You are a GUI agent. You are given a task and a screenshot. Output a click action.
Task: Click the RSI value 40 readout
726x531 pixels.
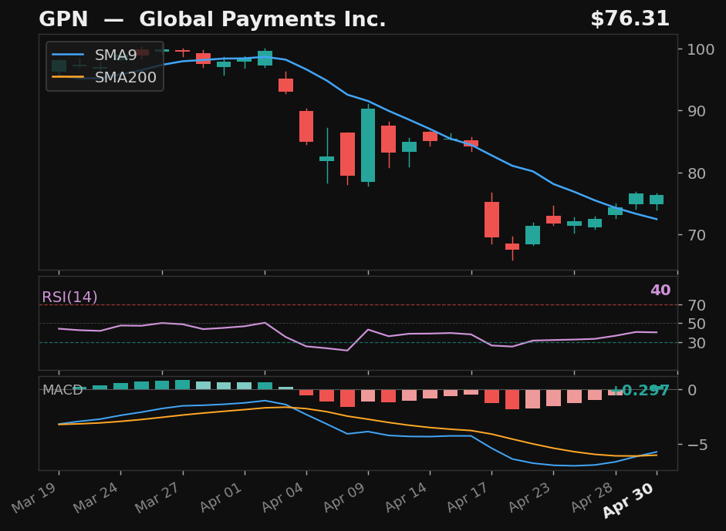(x=660, y=290)
